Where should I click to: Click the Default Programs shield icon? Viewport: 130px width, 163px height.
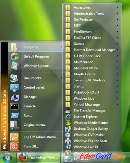15,56
